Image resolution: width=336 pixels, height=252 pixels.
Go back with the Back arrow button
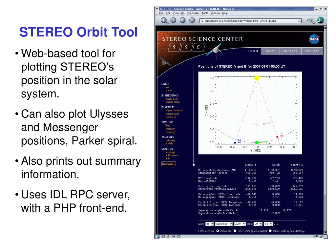[164, 20]
